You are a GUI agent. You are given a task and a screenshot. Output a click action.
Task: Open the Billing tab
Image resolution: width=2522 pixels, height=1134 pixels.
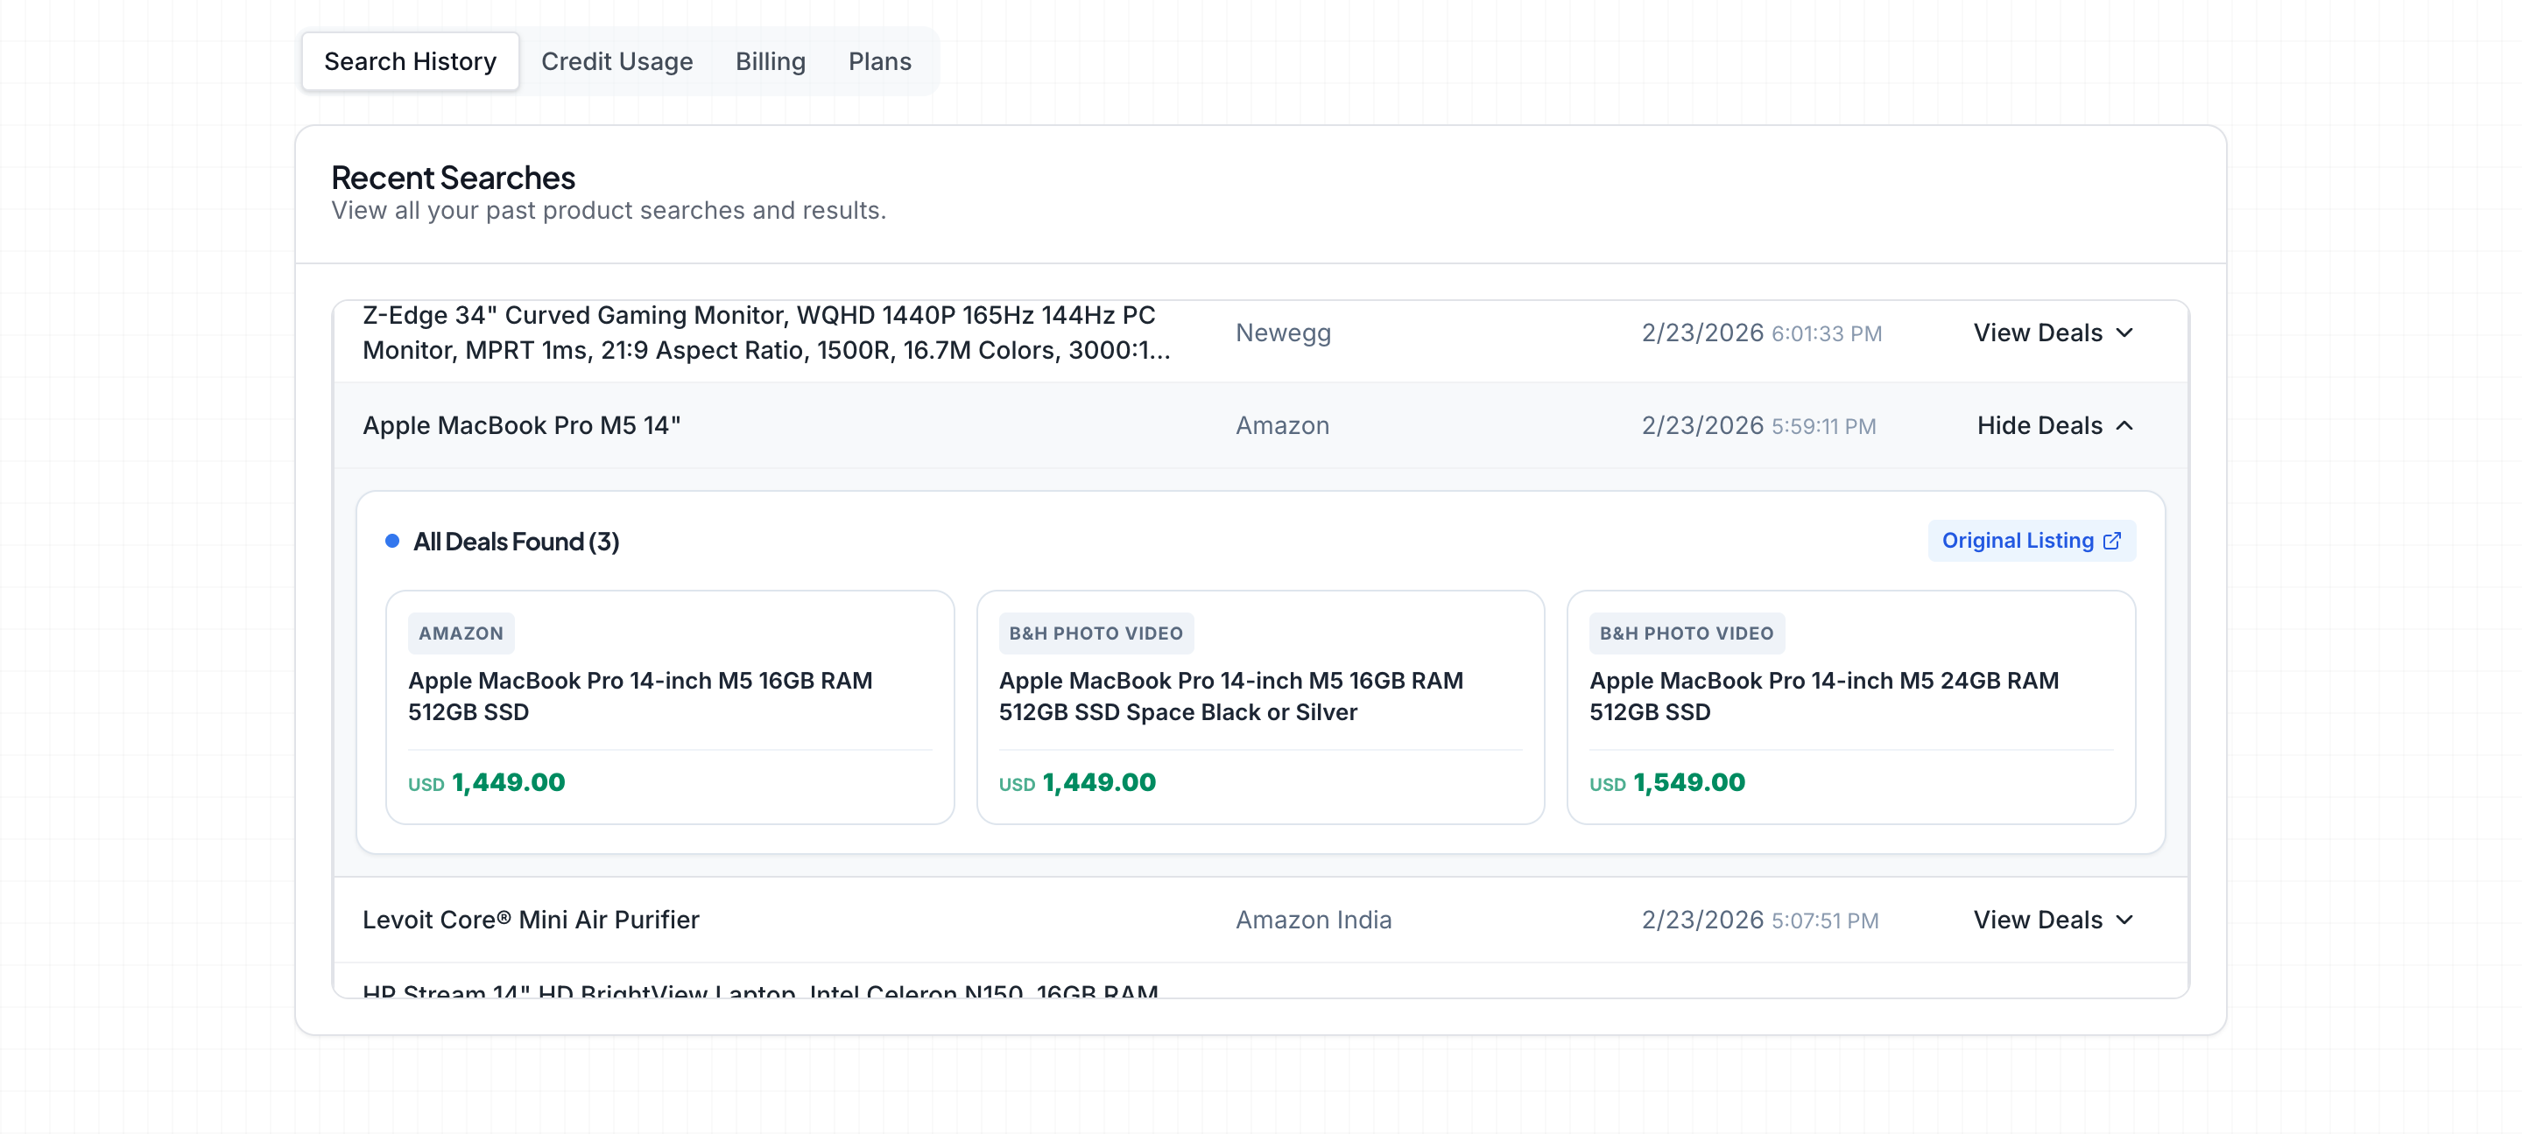pos(770,61)
